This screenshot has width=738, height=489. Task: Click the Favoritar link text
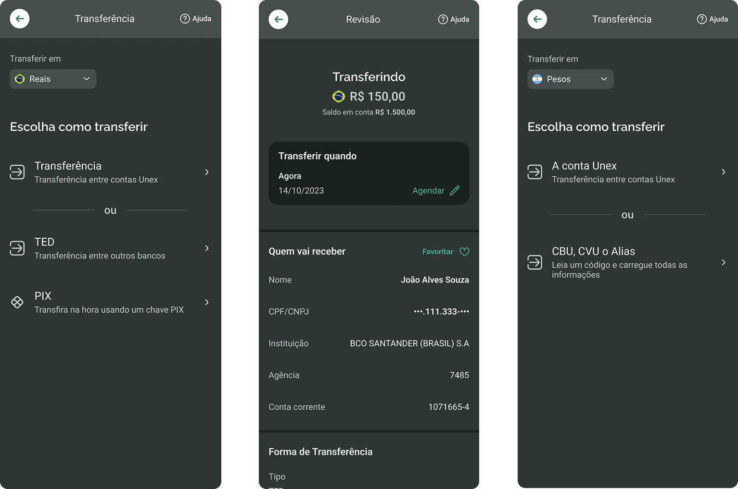437,252
